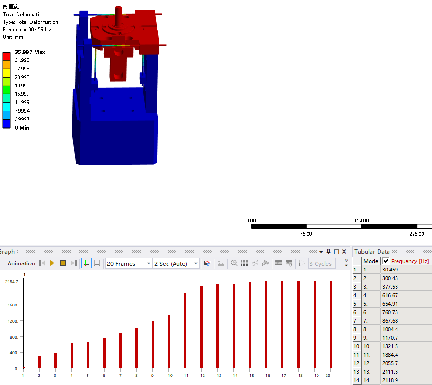Viewport: 432px width, 385px height.
Task: Export animation video file icon
Action: pos(208,263)
